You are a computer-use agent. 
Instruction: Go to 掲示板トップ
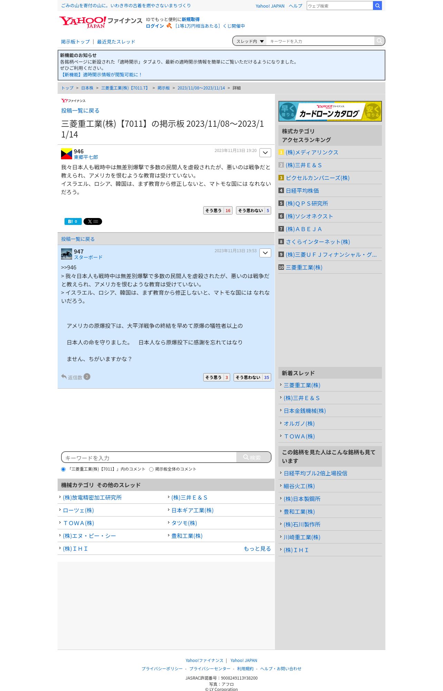[75, 42]
